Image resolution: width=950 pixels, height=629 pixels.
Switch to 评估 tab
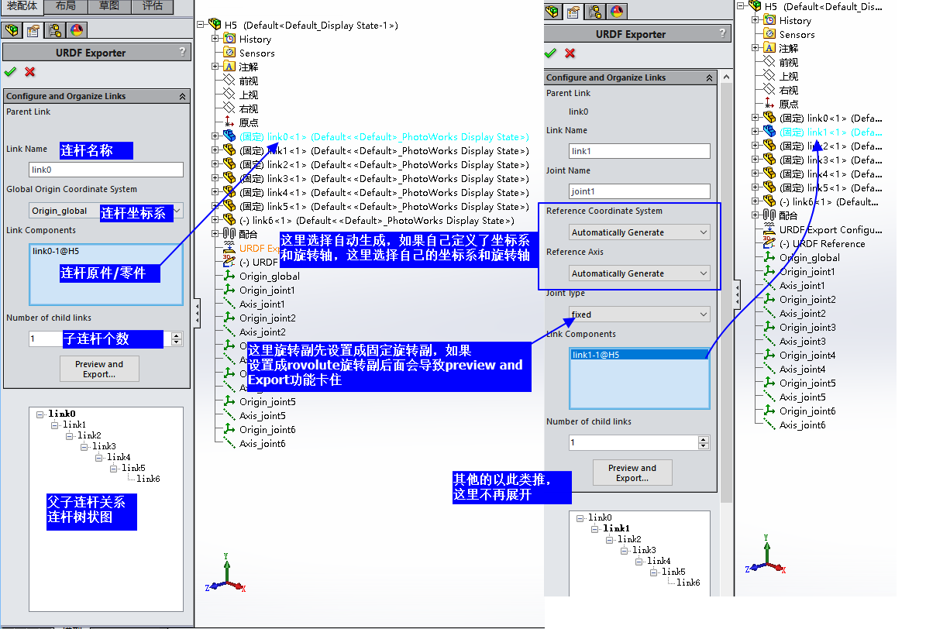(153, 6)
